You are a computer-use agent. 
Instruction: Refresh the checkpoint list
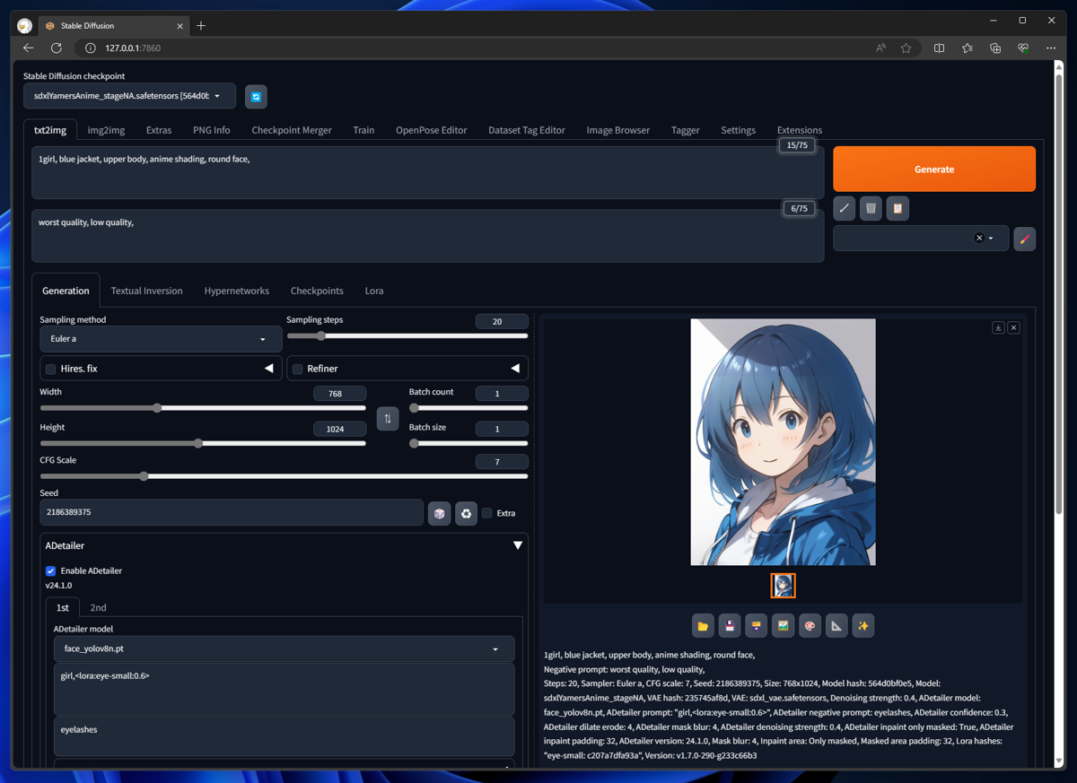click(256, 97)
